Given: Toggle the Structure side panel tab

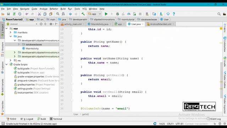Looking at the screenshot, I should click(x=2, y=49).
